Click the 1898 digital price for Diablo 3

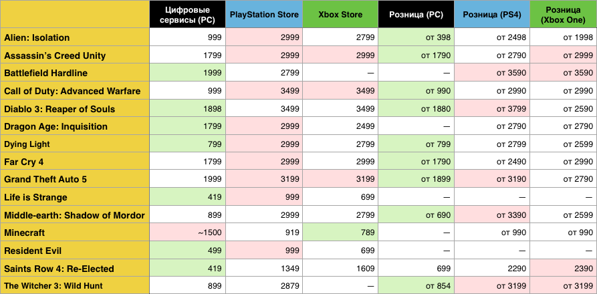187,109
